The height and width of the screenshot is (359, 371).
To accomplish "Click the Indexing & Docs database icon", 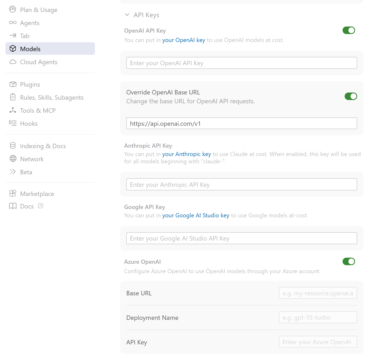I will [13, 146].
